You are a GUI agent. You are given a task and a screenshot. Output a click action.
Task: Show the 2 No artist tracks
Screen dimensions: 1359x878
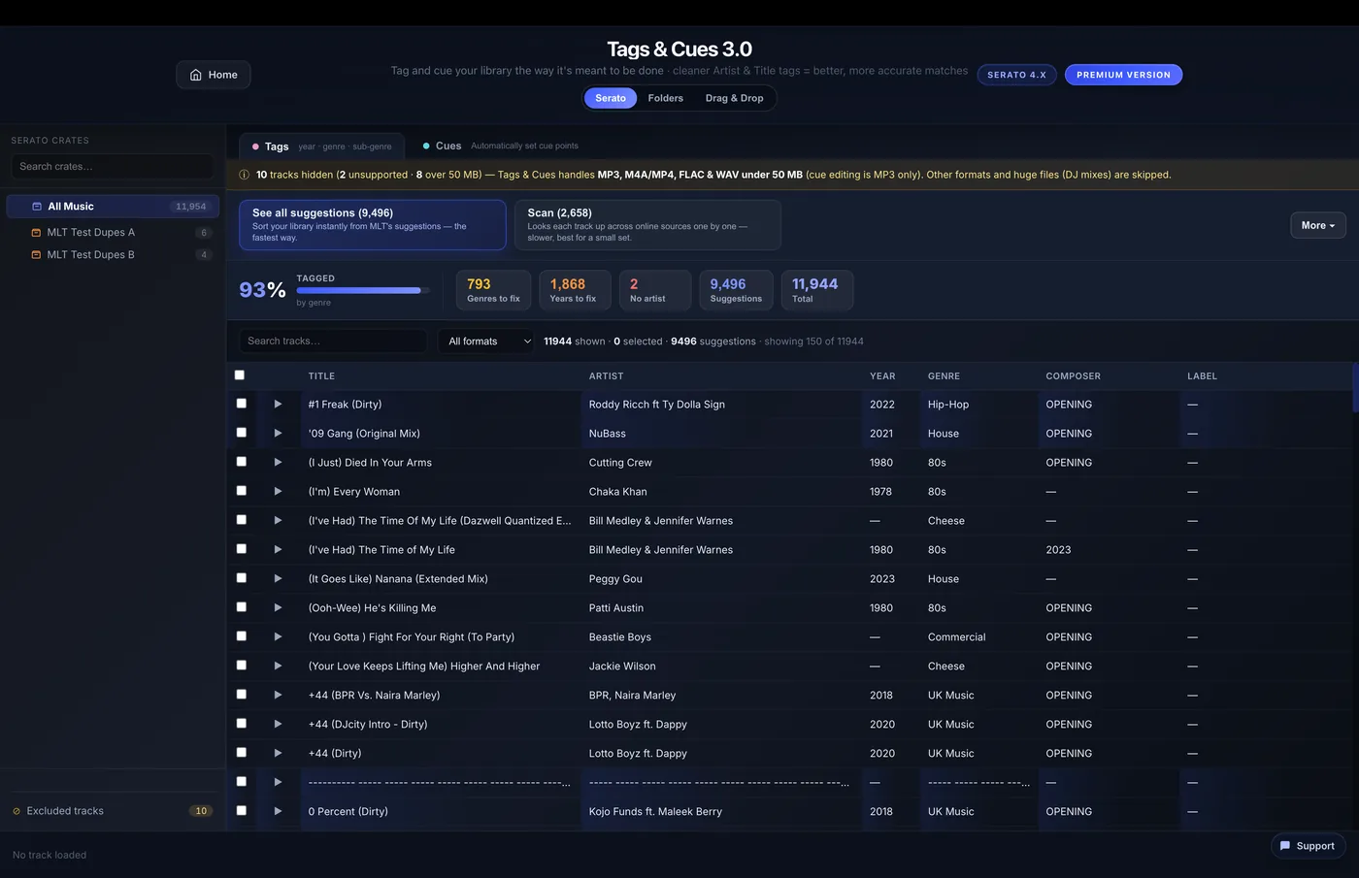coord(655,290)
